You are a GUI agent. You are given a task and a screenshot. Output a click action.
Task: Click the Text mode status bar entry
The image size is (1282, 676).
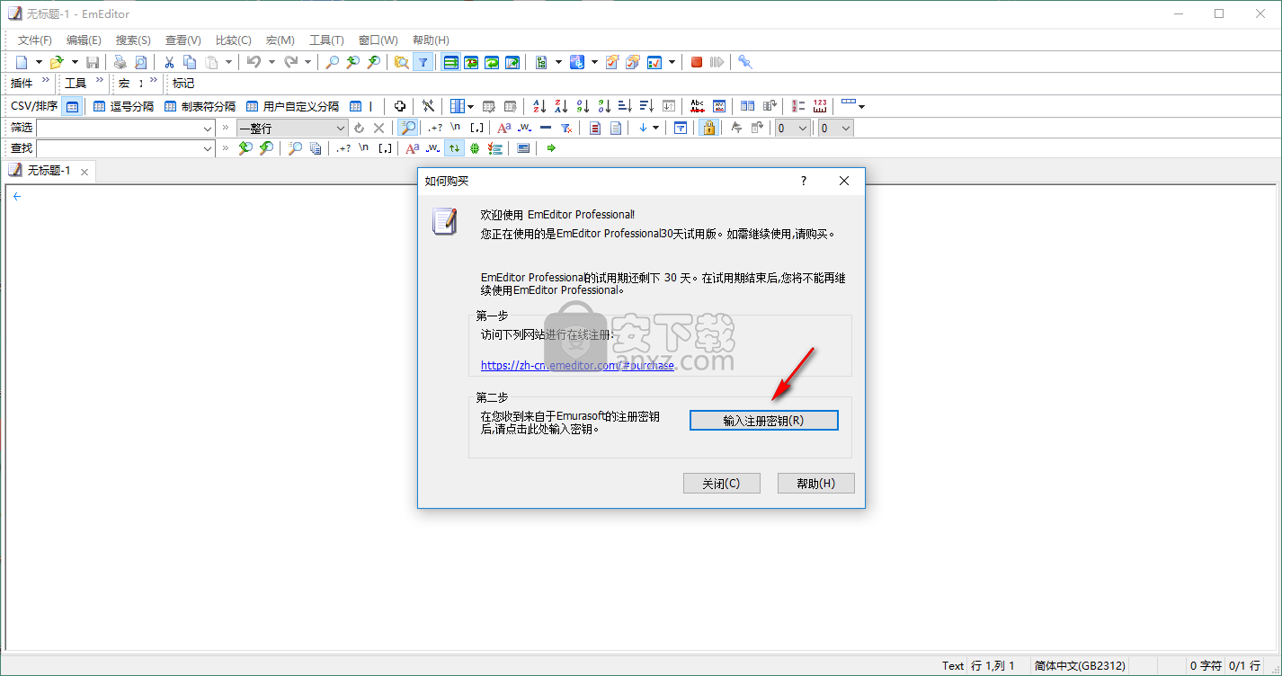coord(953,666)
